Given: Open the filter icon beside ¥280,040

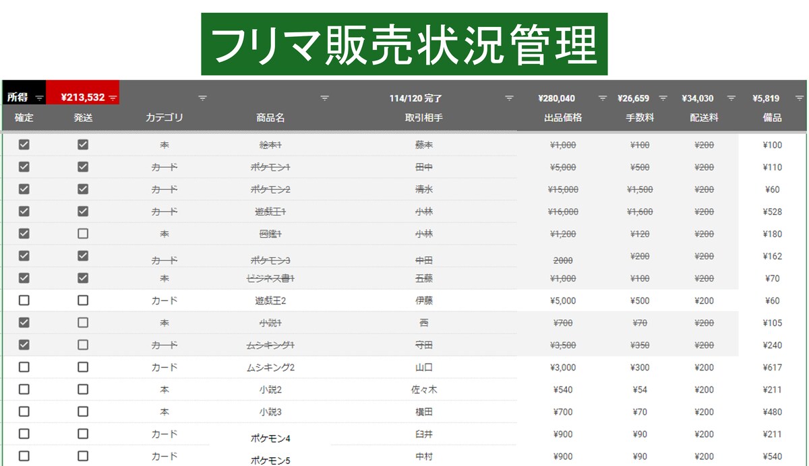Looking at the screenshot, I should click(603, 98).
